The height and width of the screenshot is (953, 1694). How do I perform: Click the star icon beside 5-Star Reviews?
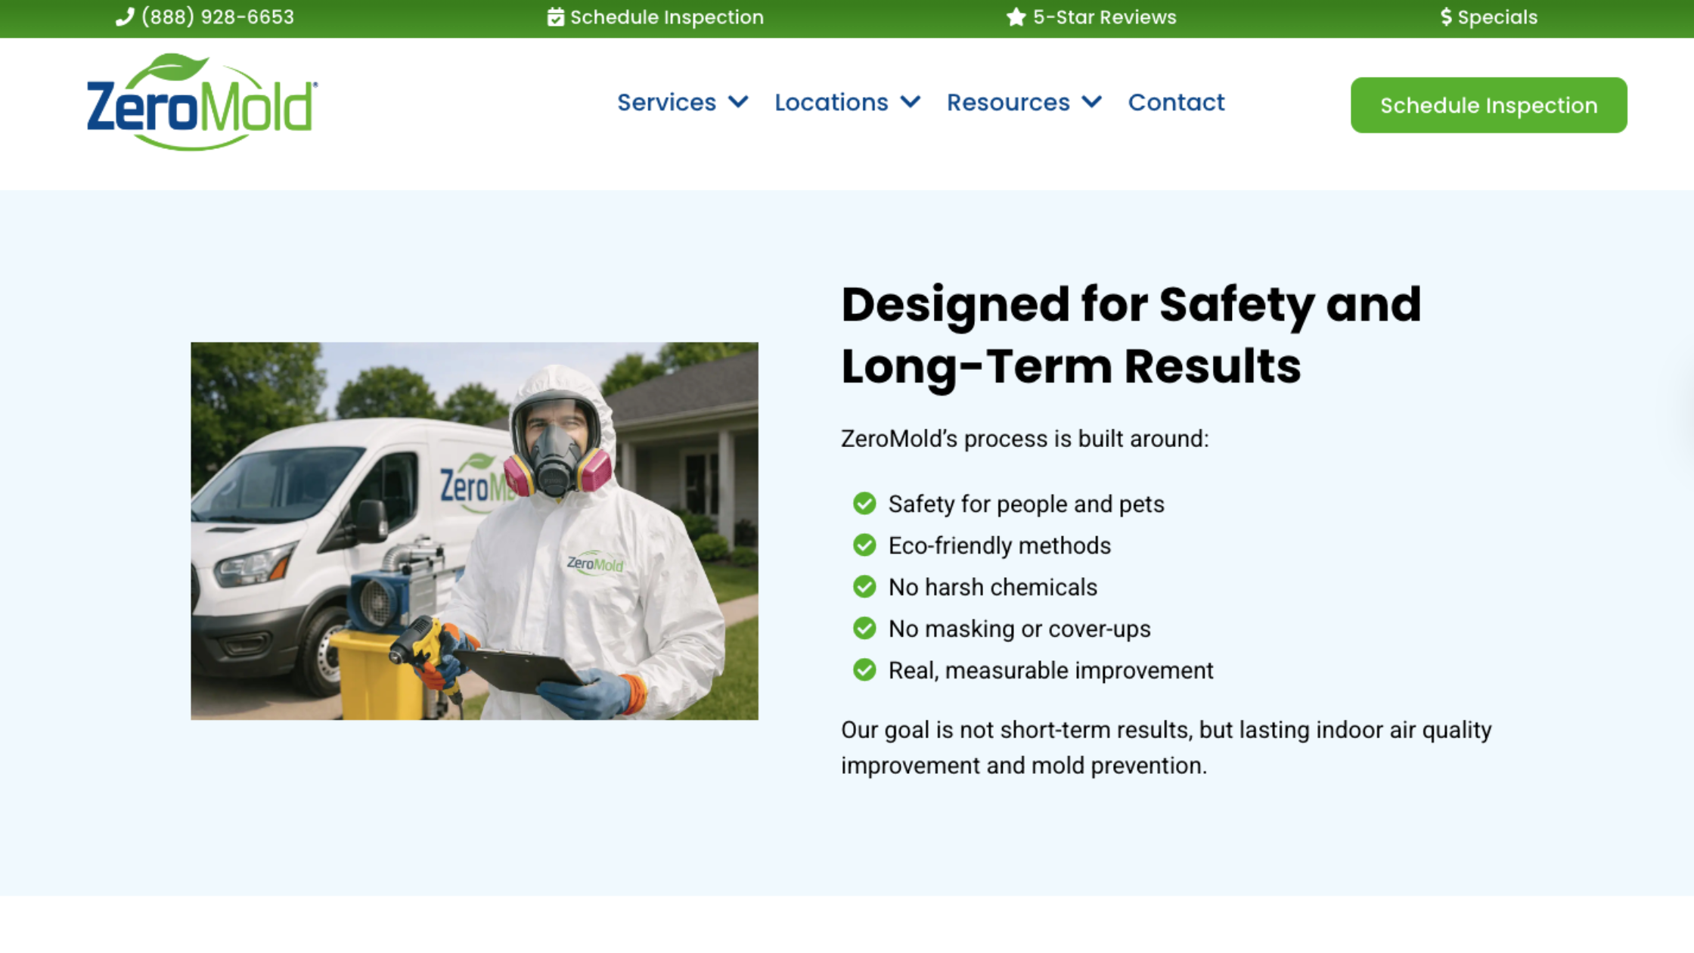pyautogui.click(x=1016, y=17)
